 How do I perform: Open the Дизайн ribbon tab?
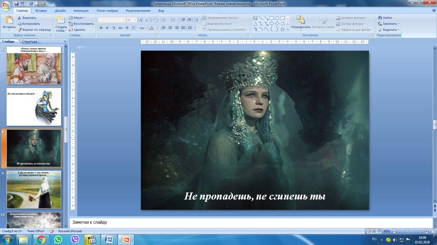60,10
